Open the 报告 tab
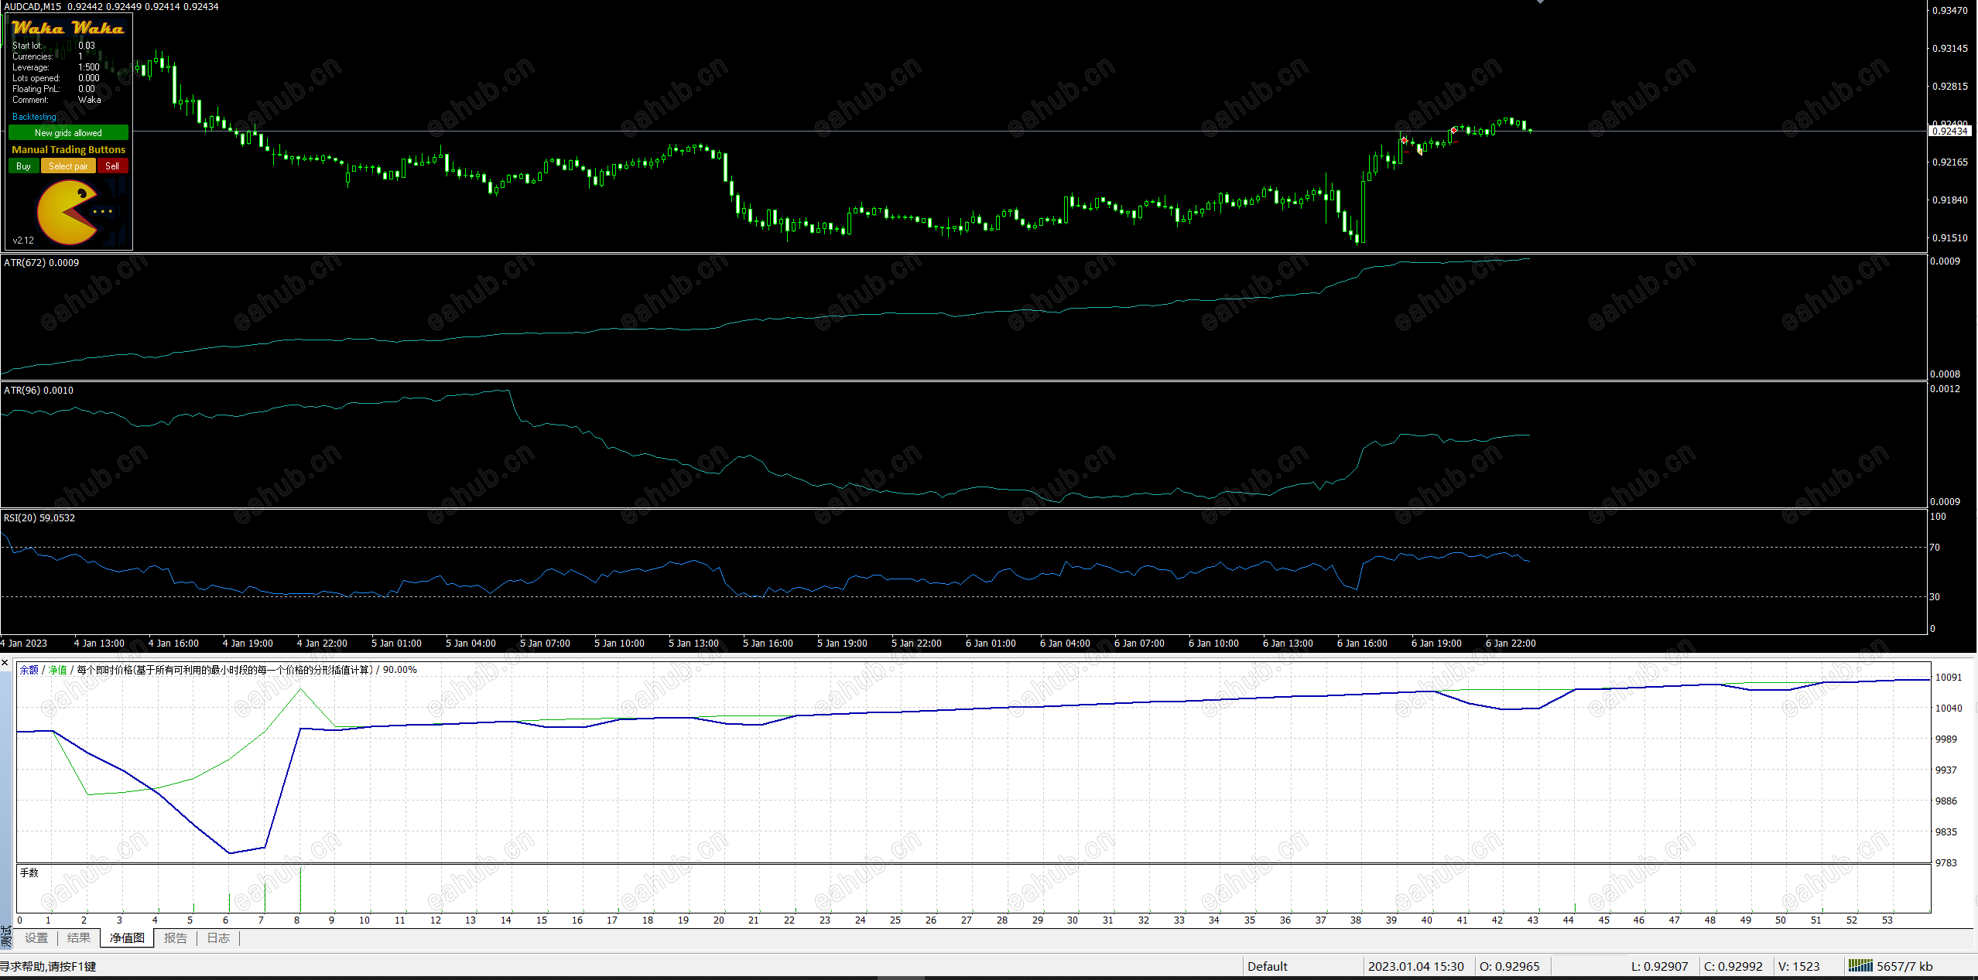The image size is (1978, 980). click(176, 938)
